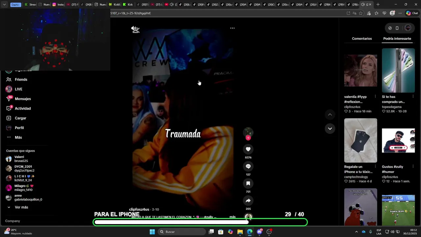
Task: Share the video with the arrow icon
Action: [x=248, y=200]
